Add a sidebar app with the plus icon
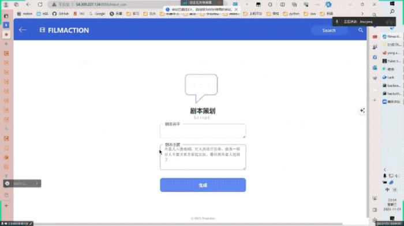This screenshot has width=404, height=226. pyautogui.click(x=375, y=100)
